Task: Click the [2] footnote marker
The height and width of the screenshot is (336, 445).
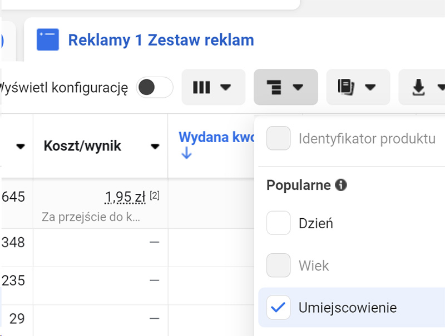Action: [x=155, y=195]
